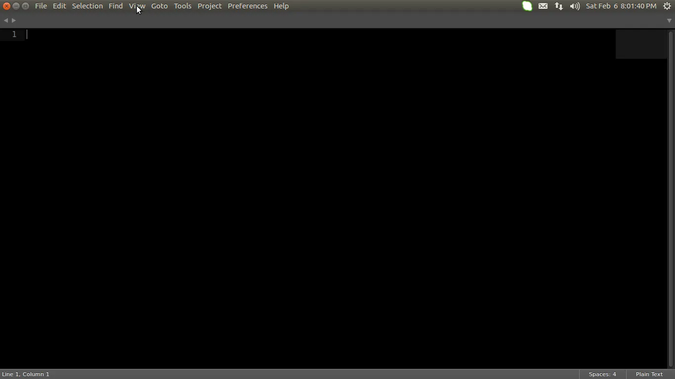The width and height of the screenshot is (675, 379).
Task: Open the mail envelope indicator
Action: tap(543, 6)
